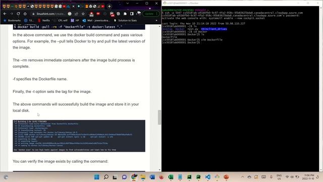Open the Bookmarks folder in bookmarks bar
Viewport: 323px width, 182px height.
click(12, 20)
